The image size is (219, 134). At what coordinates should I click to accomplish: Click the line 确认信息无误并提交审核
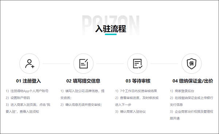[81, 105]
